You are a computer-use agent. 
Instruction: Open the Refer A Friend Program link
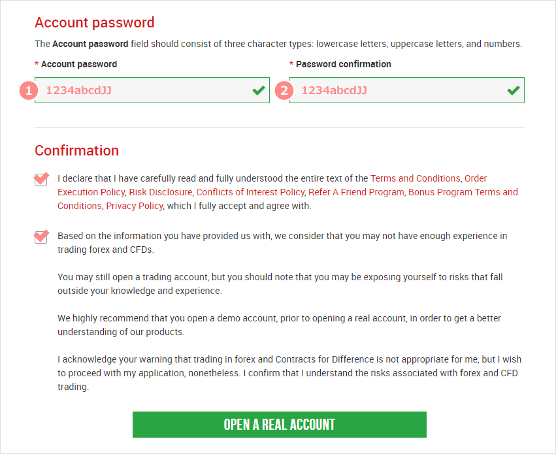[356, 192]
